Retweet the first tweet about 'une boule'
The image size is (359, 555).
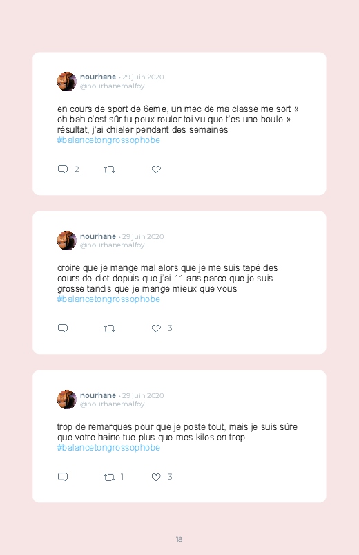tap(109, 170)
